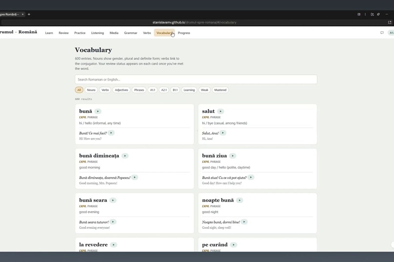The width and height of the screenshot is (394, 262).
Task: Play pronunciation of salut
Action: (x=220, y=111)
